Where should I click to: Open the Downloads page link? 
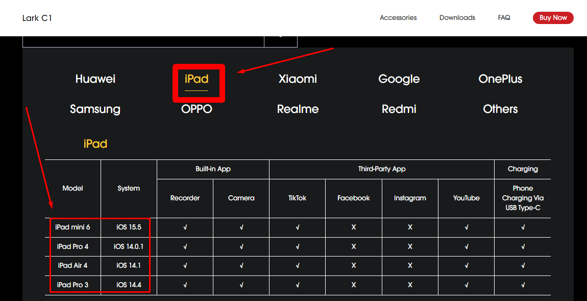(x=457, y=17)
